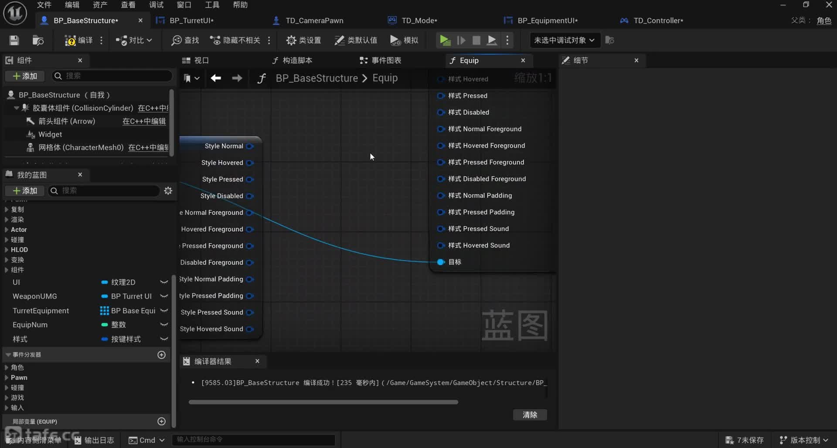
Task: Open the debug object dropdown (未选中调试对象)
Action: coord(564,41)
